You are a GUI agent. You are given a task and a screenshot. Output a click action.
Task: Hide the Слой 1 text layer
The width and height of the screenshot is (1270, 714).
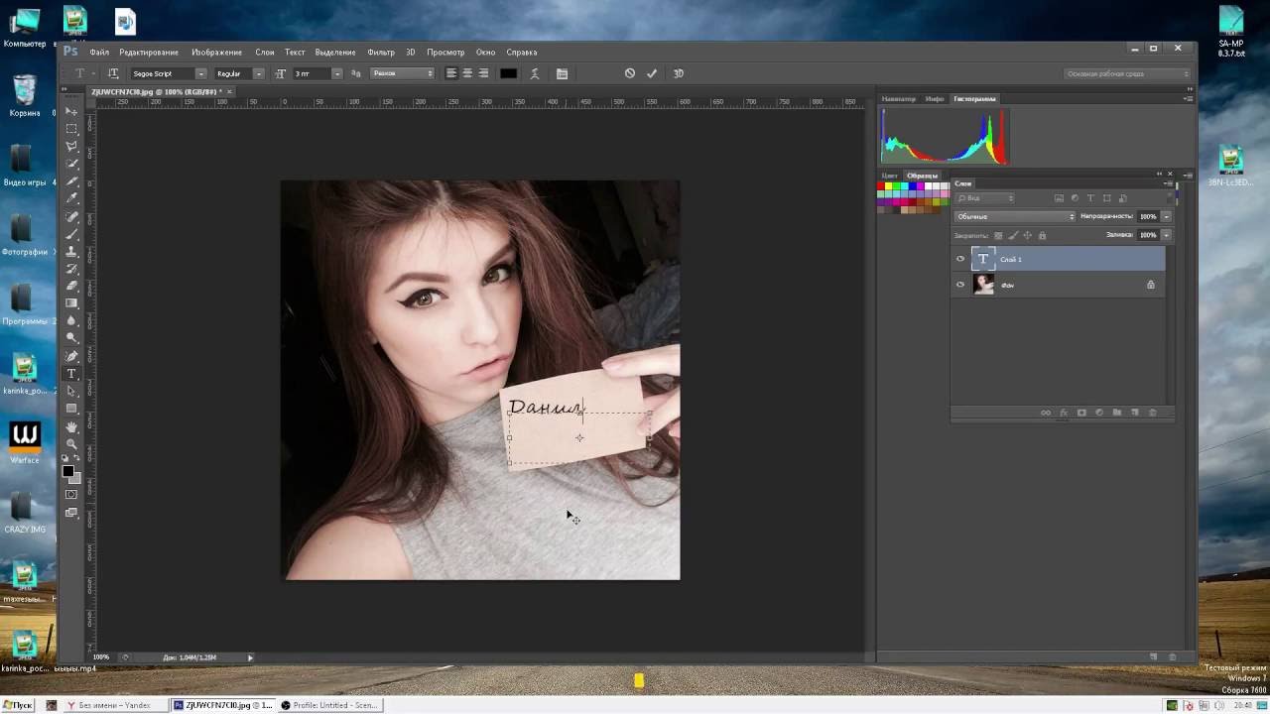pyautogui.click(x=960, y=259)
